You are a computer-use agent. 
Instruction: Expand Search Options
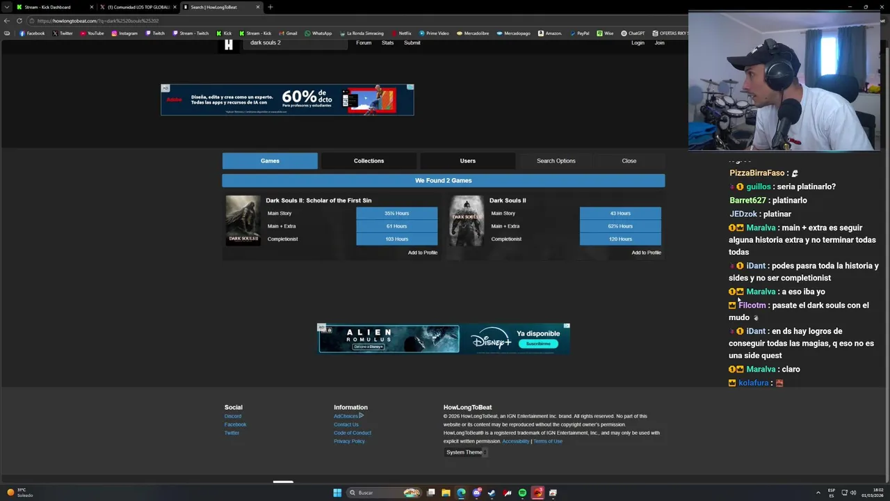[x=556, y=161]
